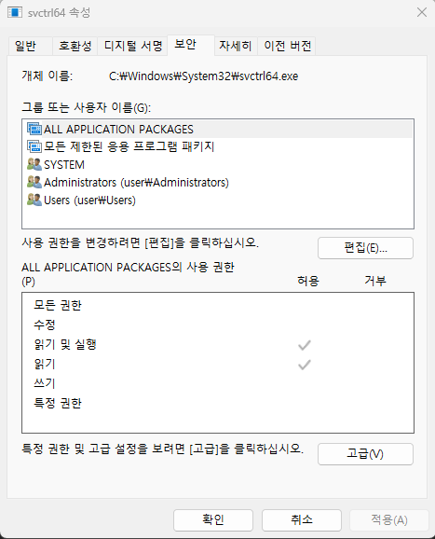Click the Users group icon
The height and width of the screenshot is (539, 435).
[x=34, y=200]
